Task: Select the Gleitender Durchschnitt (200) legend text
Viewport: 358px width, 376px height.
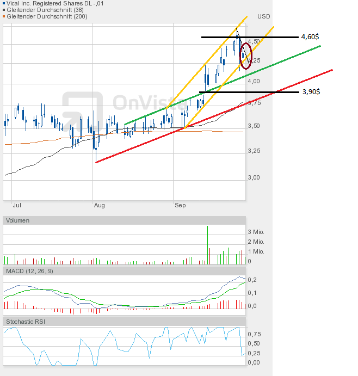Action: pyautogui.click(x=47, y=17)
